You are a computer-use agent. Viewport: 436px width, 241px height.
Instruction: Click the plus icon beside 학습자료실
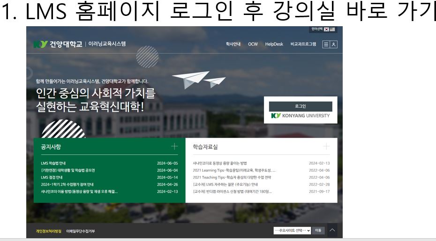[x=326, y=146]
